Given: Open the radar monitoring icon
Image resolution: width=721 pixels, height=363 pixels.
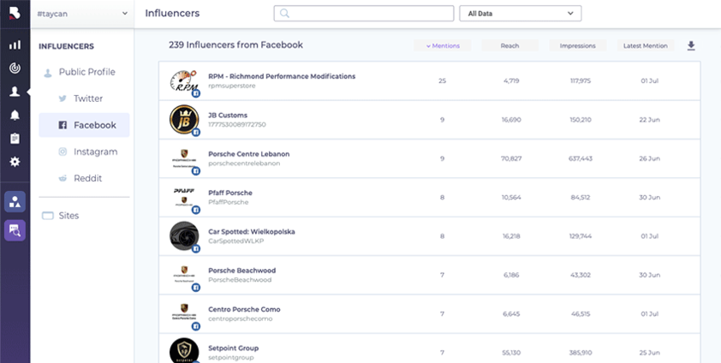Looking at the screenshot, I should pos(15,68).
